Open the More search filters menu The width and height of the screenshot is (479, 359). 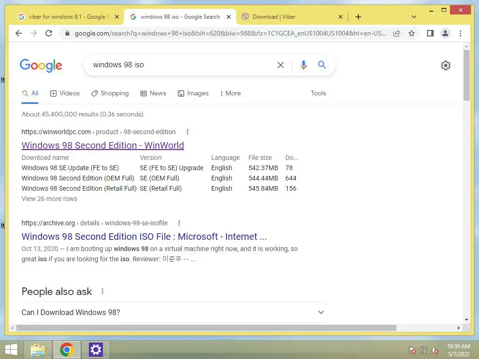(x=230, y=93)
